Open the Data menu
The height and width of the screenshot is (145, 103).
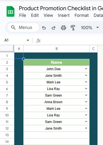point(98,15)
